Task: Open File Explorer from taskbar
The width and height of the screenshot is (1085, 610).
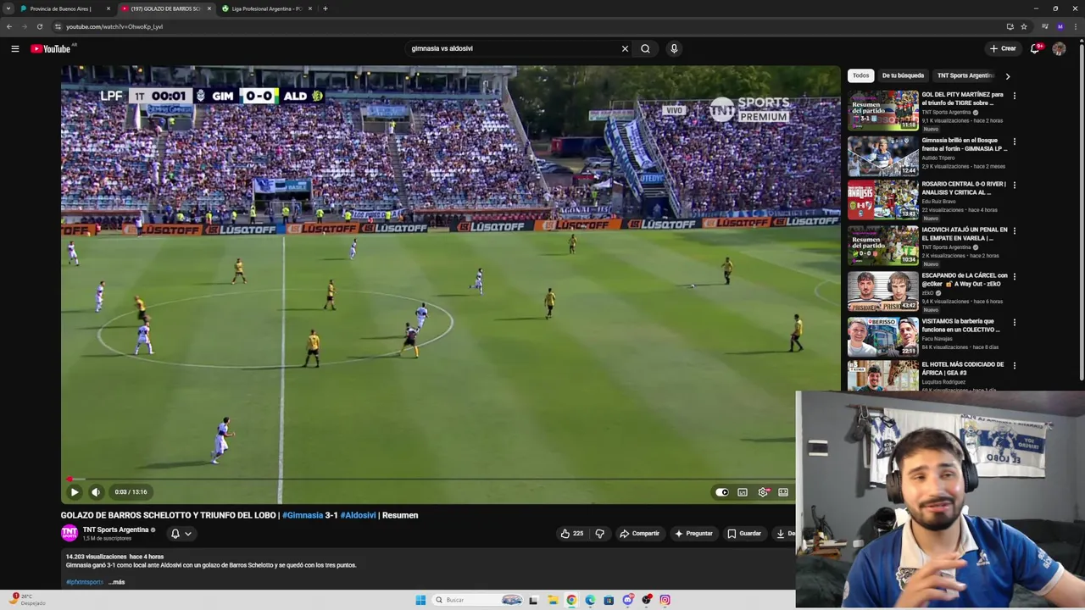Action: [553, 600]
